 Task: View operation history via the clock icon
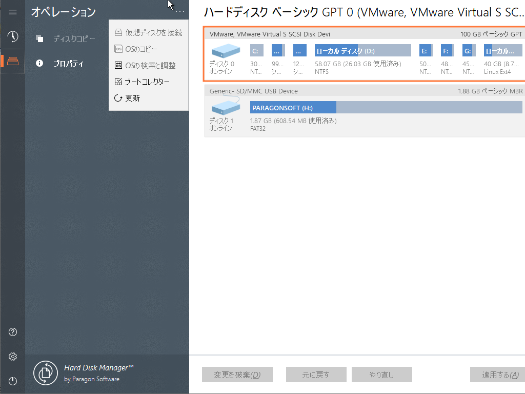[13, 36]
